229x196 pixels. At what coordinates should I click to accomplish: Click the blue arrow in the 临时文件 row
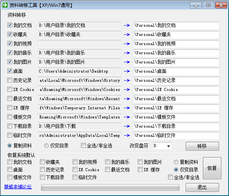[x=127, y=136]
